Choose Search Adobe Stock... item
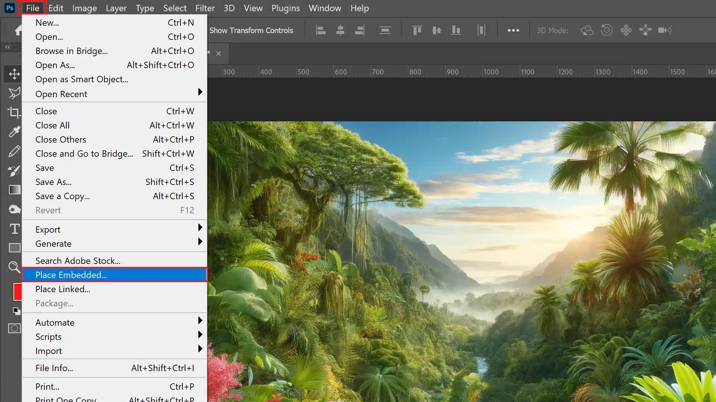716x402 pixels. (114, 261)
